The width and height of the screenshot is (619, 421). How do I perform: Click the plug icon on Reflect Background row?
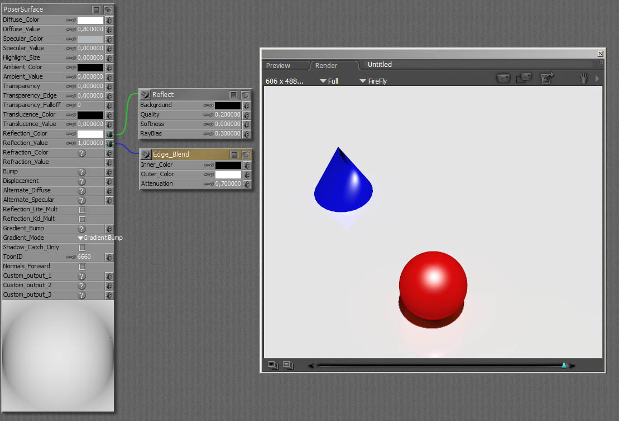tap(247, 106)
